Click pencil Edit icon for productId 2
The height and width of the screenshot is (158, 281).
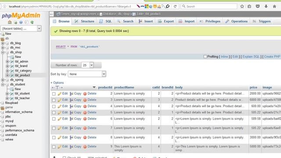pyautogui.click(x=60, y=93)
